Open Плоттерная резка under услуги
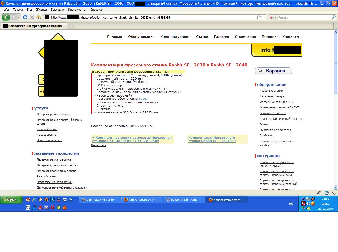Viewport: 338px width, 252px height. (x=49, y=140)
